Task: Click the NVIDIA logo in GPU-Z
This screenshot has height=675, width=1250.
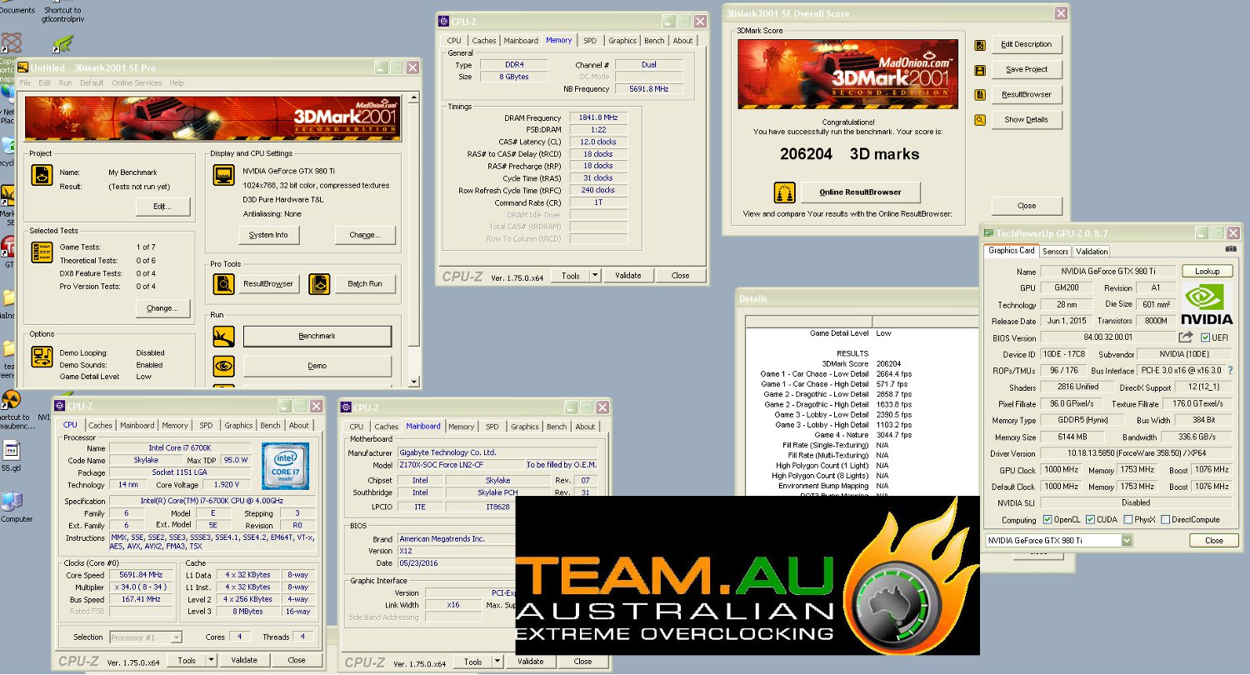Action: pyautogui.click(x=1207, y=304)
